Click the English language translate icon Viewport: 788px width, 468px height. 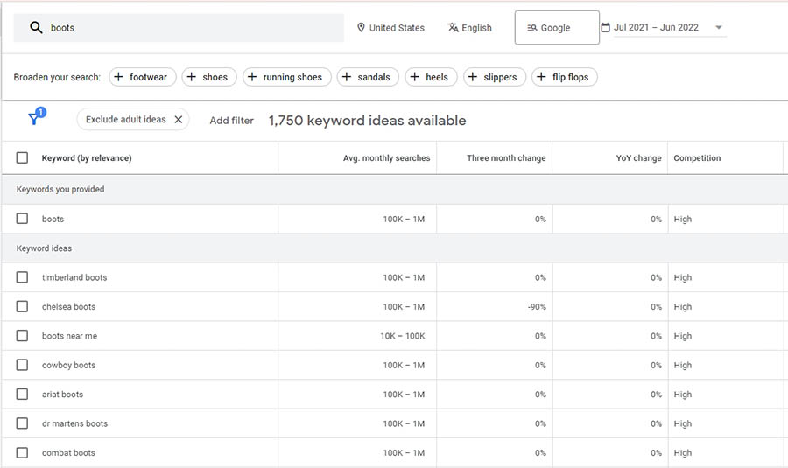click(x=453, y=28)
